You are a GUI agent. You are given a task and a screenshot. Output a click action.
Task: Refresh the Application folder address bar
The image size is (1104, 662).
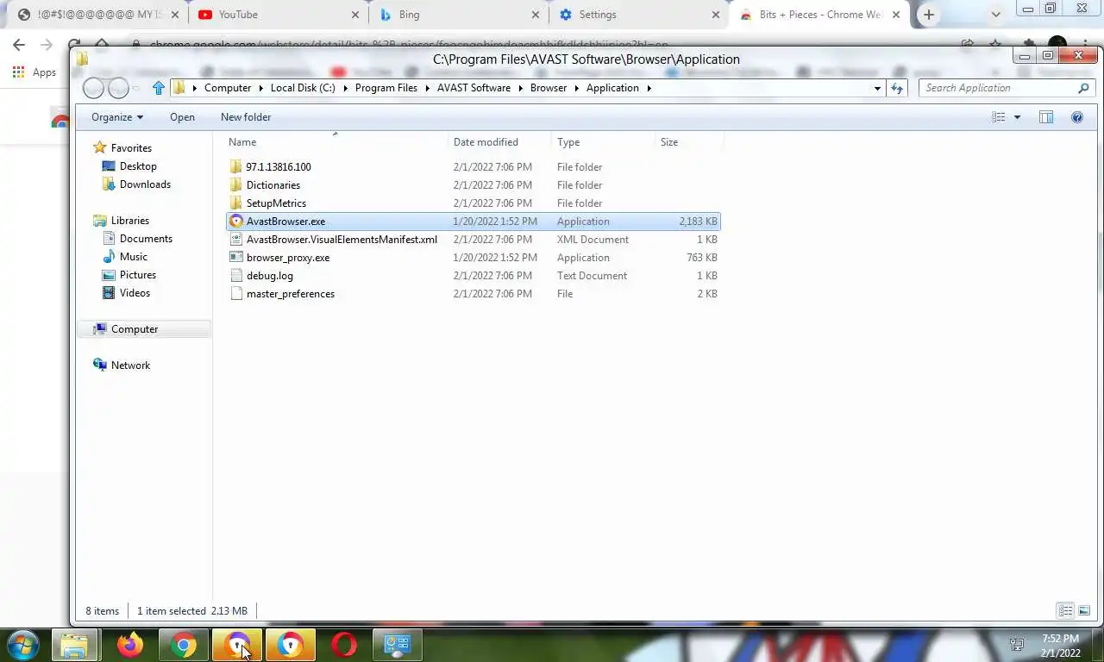point(897,88)
